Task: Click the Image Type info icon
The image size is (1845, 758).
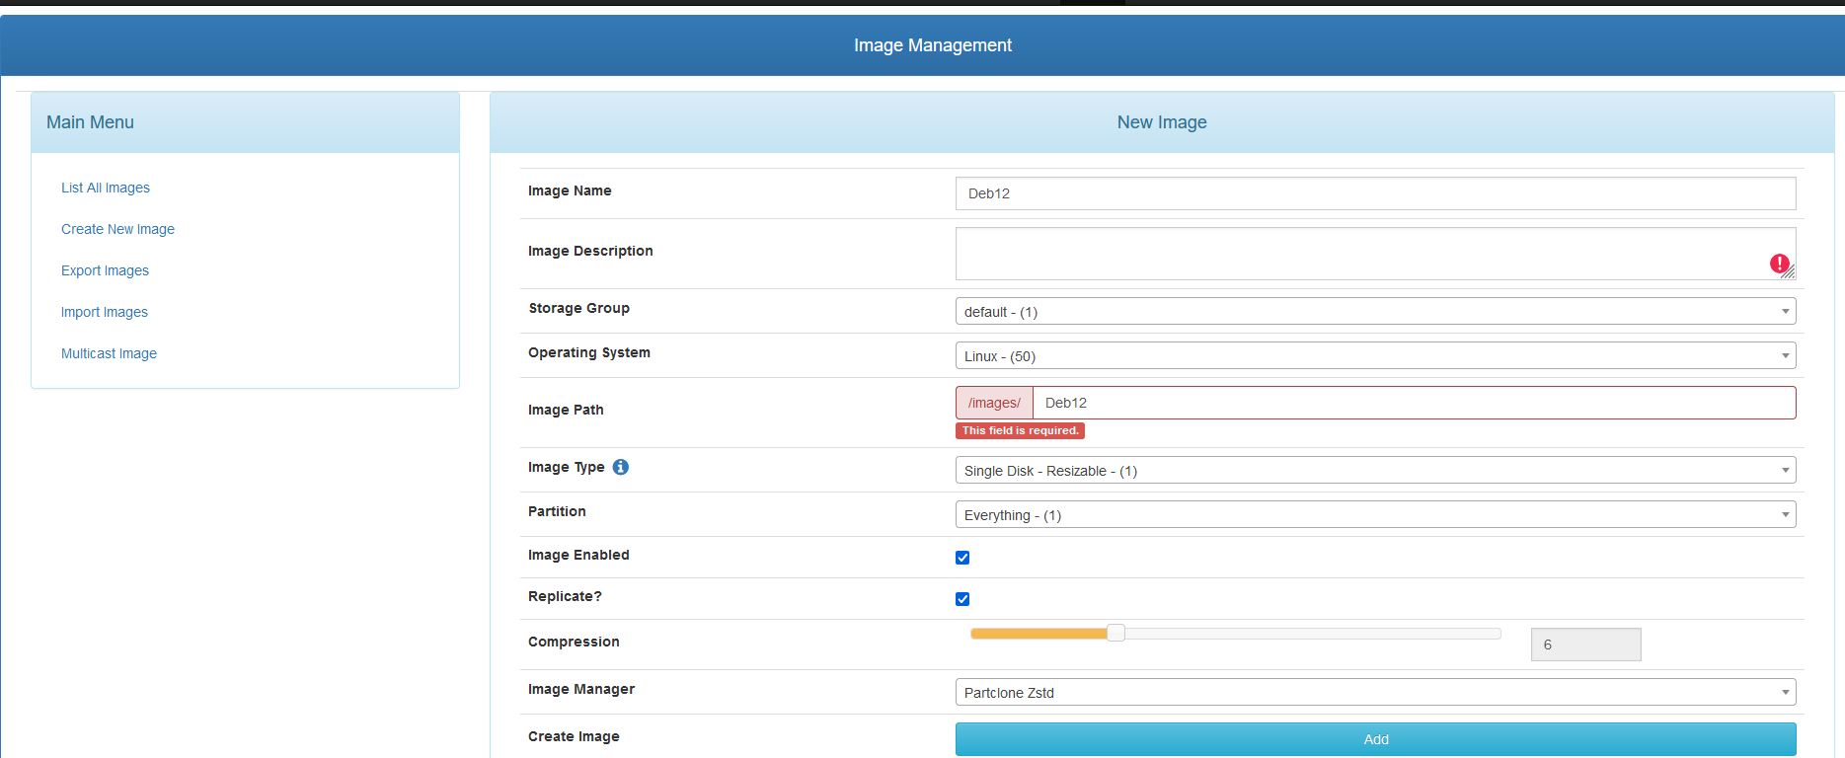Action: [x=620, y=467]
